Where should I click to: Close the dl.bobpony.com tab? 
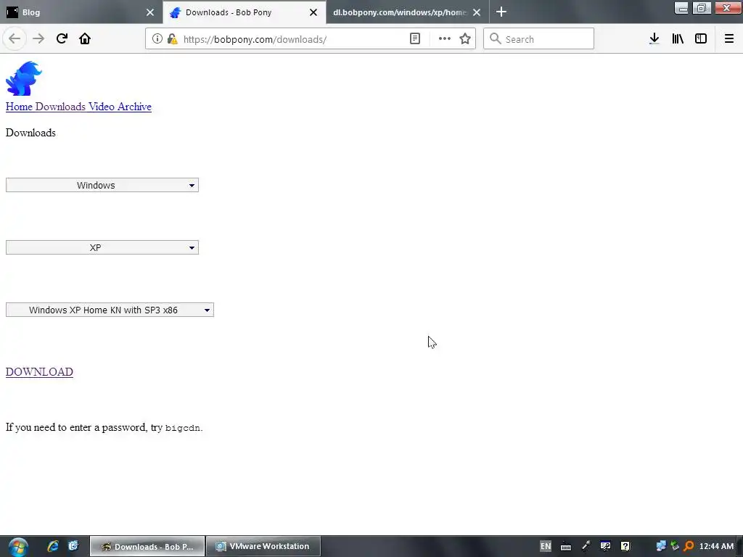pos(477,12)
